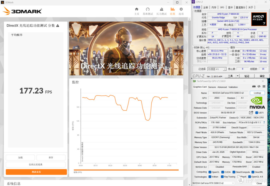Expand the 工具 dropdown arrow in CPU-Z
This screenshot has width=270, height=186.
(238, 76)
